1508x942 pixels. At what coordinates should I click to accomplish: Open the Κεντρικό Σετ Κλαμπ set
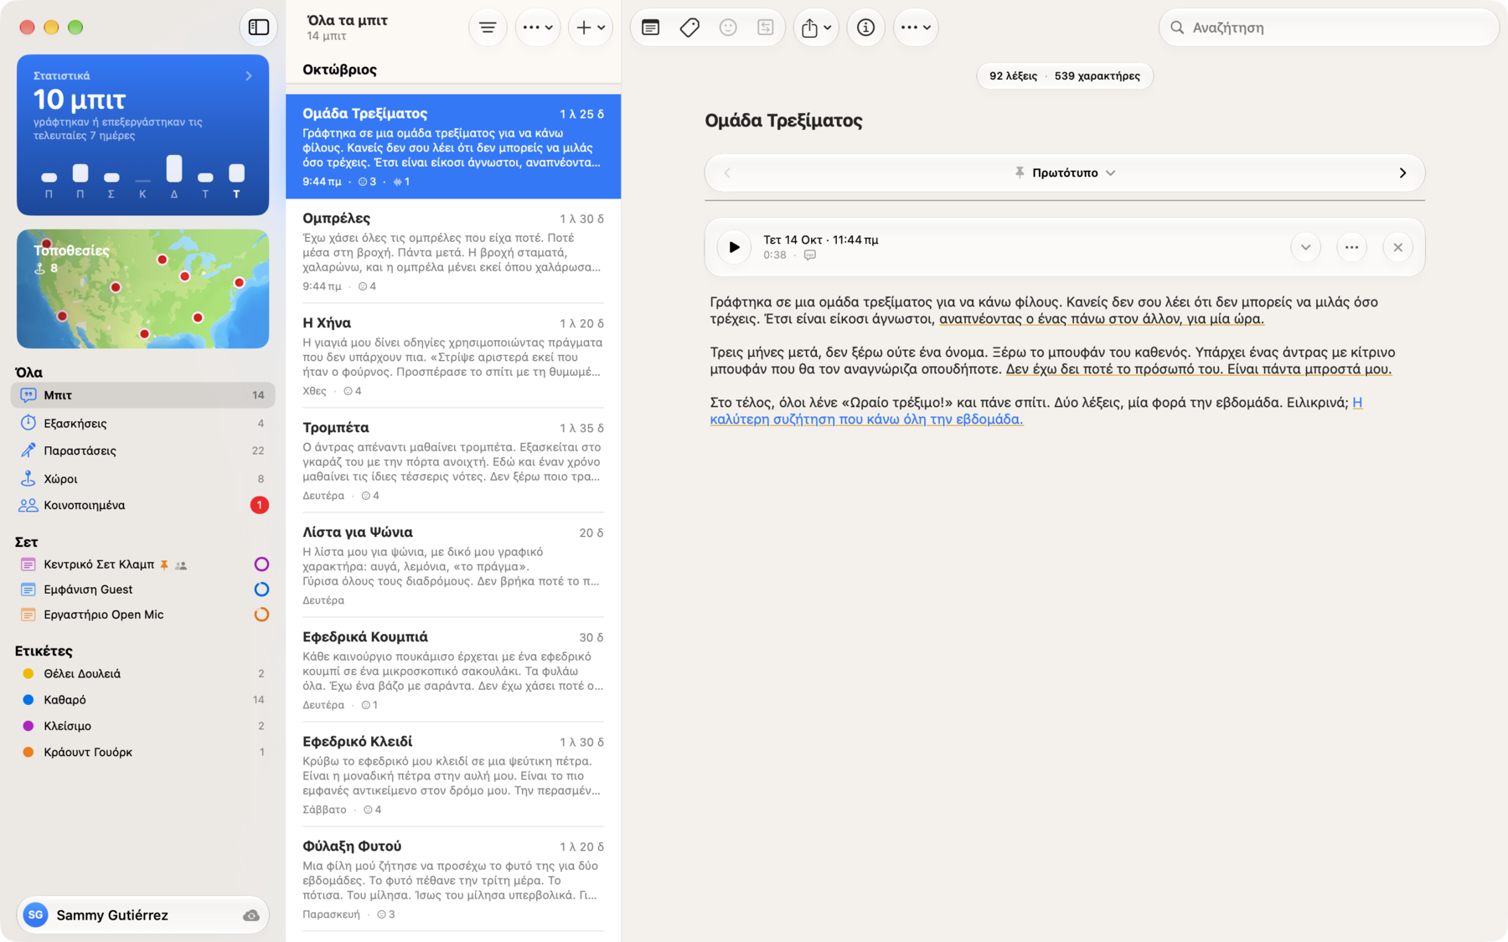[x=142, y=564]
